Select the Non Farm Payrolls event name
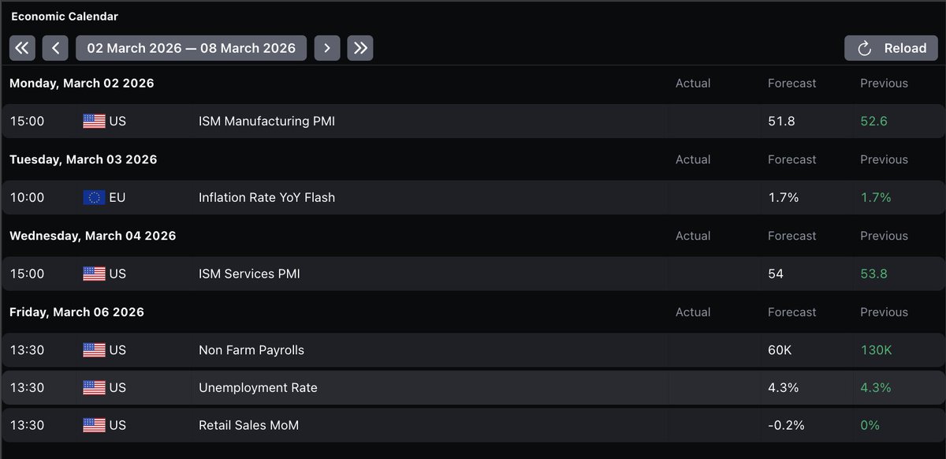The image size is (946, 459). pyautogui.click(x=251, y=350)
